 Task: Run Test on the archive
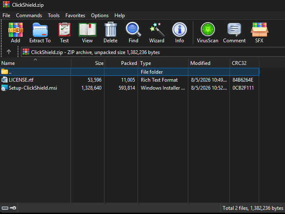[65, 30]
